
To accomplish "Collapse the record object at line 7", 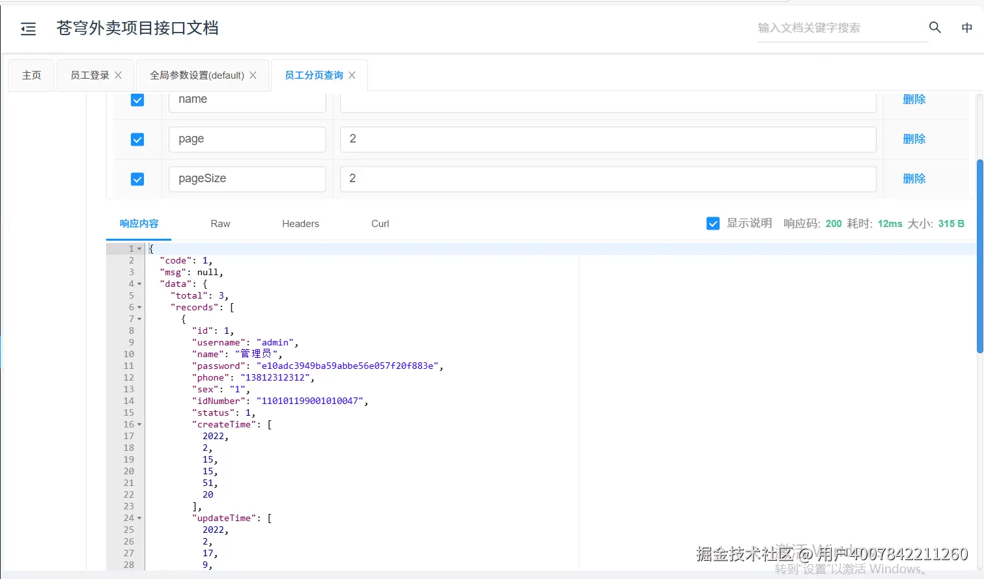I will (x=139, y=319).
